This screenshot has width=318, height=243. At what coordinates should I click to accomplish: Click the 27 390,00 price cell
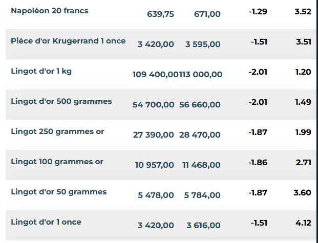click(x=154, y=135)
